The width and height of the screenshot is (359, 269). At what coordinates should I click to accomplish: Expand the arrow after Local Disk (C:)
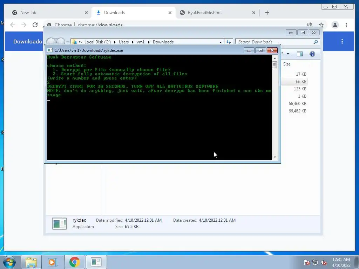point(115,42)
